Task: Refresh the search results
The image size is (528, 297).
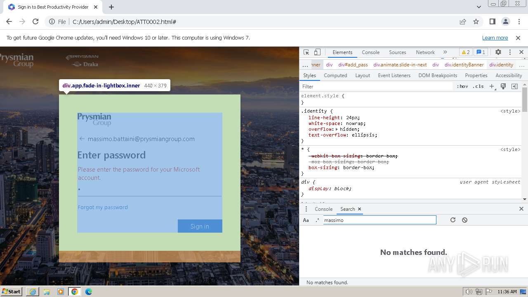Action: coord(453,220)
